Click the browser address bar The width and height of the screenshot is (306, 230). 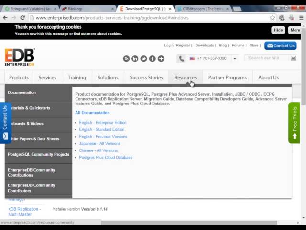click(149, 18)
